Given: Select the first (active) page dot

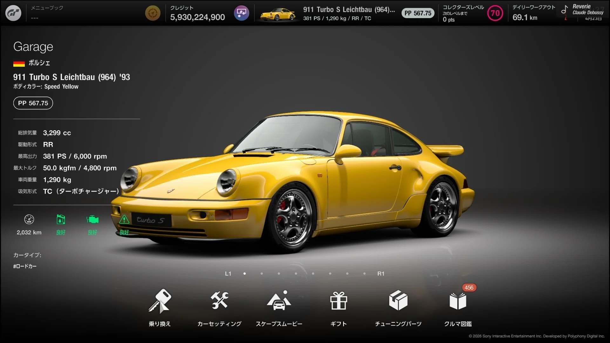Looking at the screenshot, I should tap(245, 273).
